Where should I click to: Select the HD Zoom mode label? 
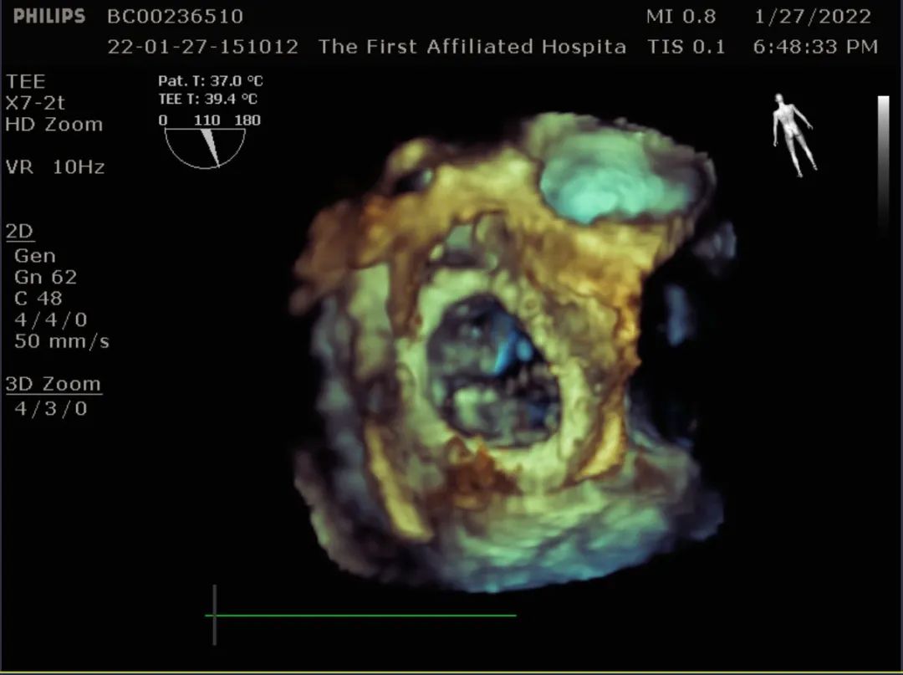tap(54, 125)
